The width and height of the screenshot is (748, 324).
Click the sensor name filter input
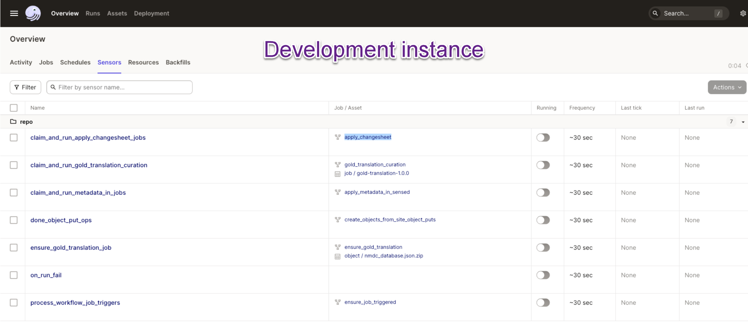point(119,87)
